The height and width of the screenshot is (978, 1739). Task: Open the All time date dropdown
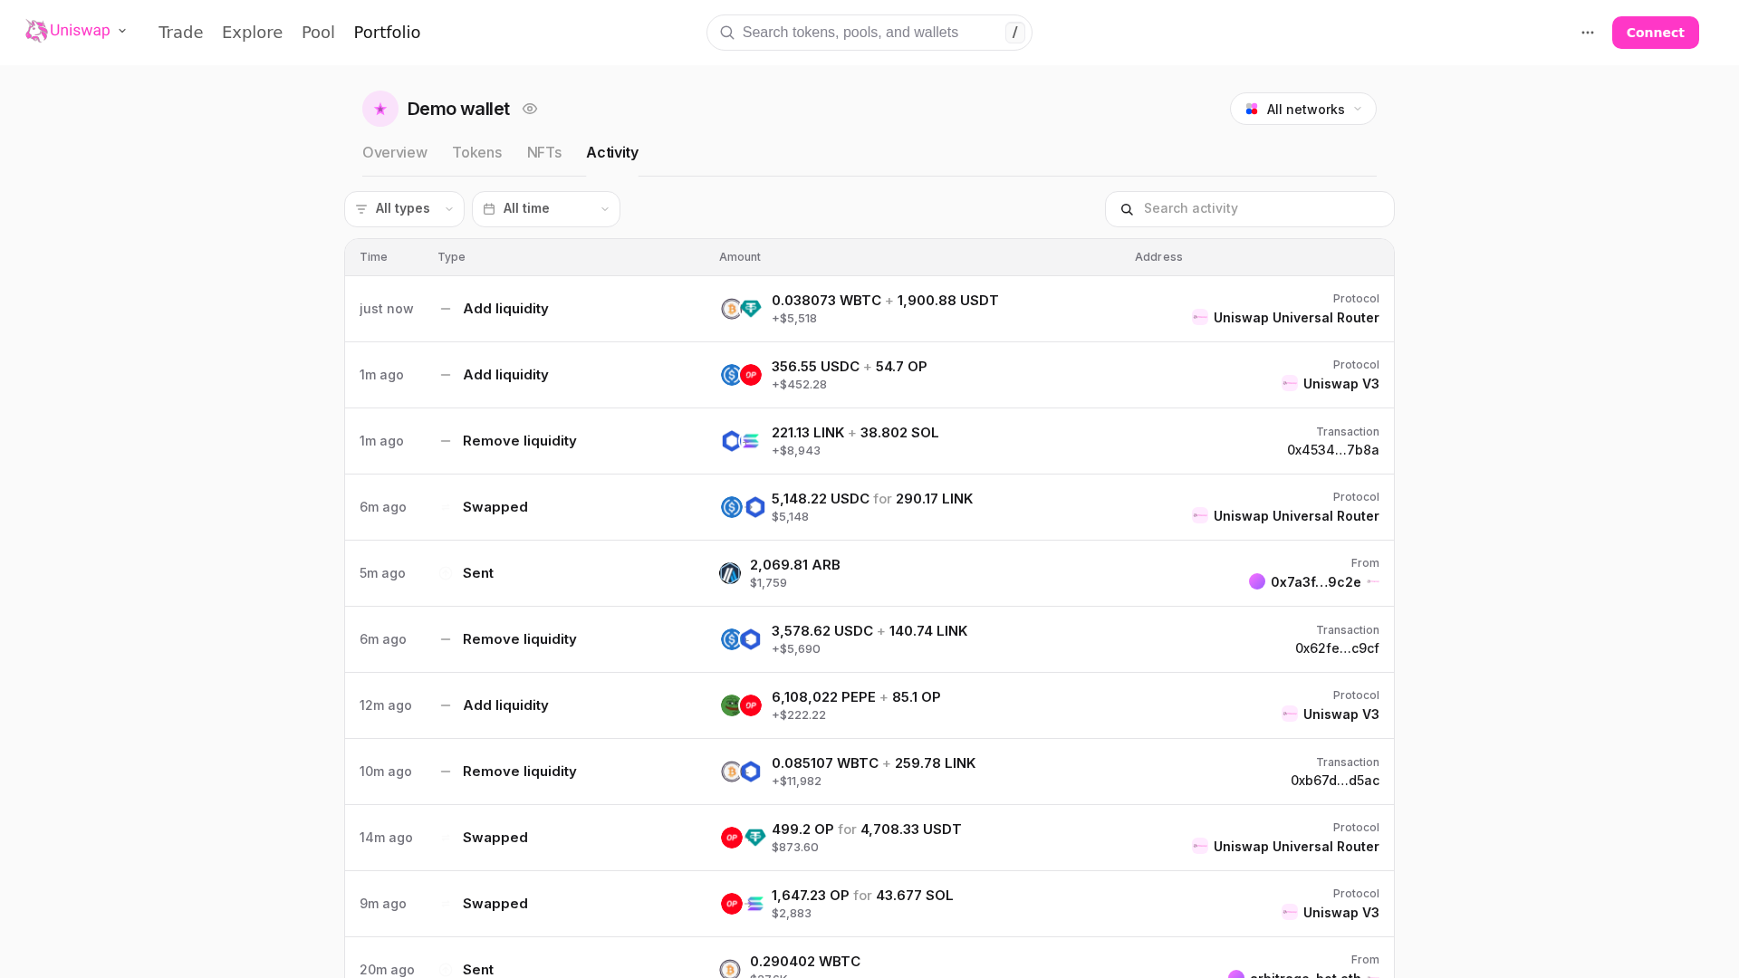[x=546, y=209]
